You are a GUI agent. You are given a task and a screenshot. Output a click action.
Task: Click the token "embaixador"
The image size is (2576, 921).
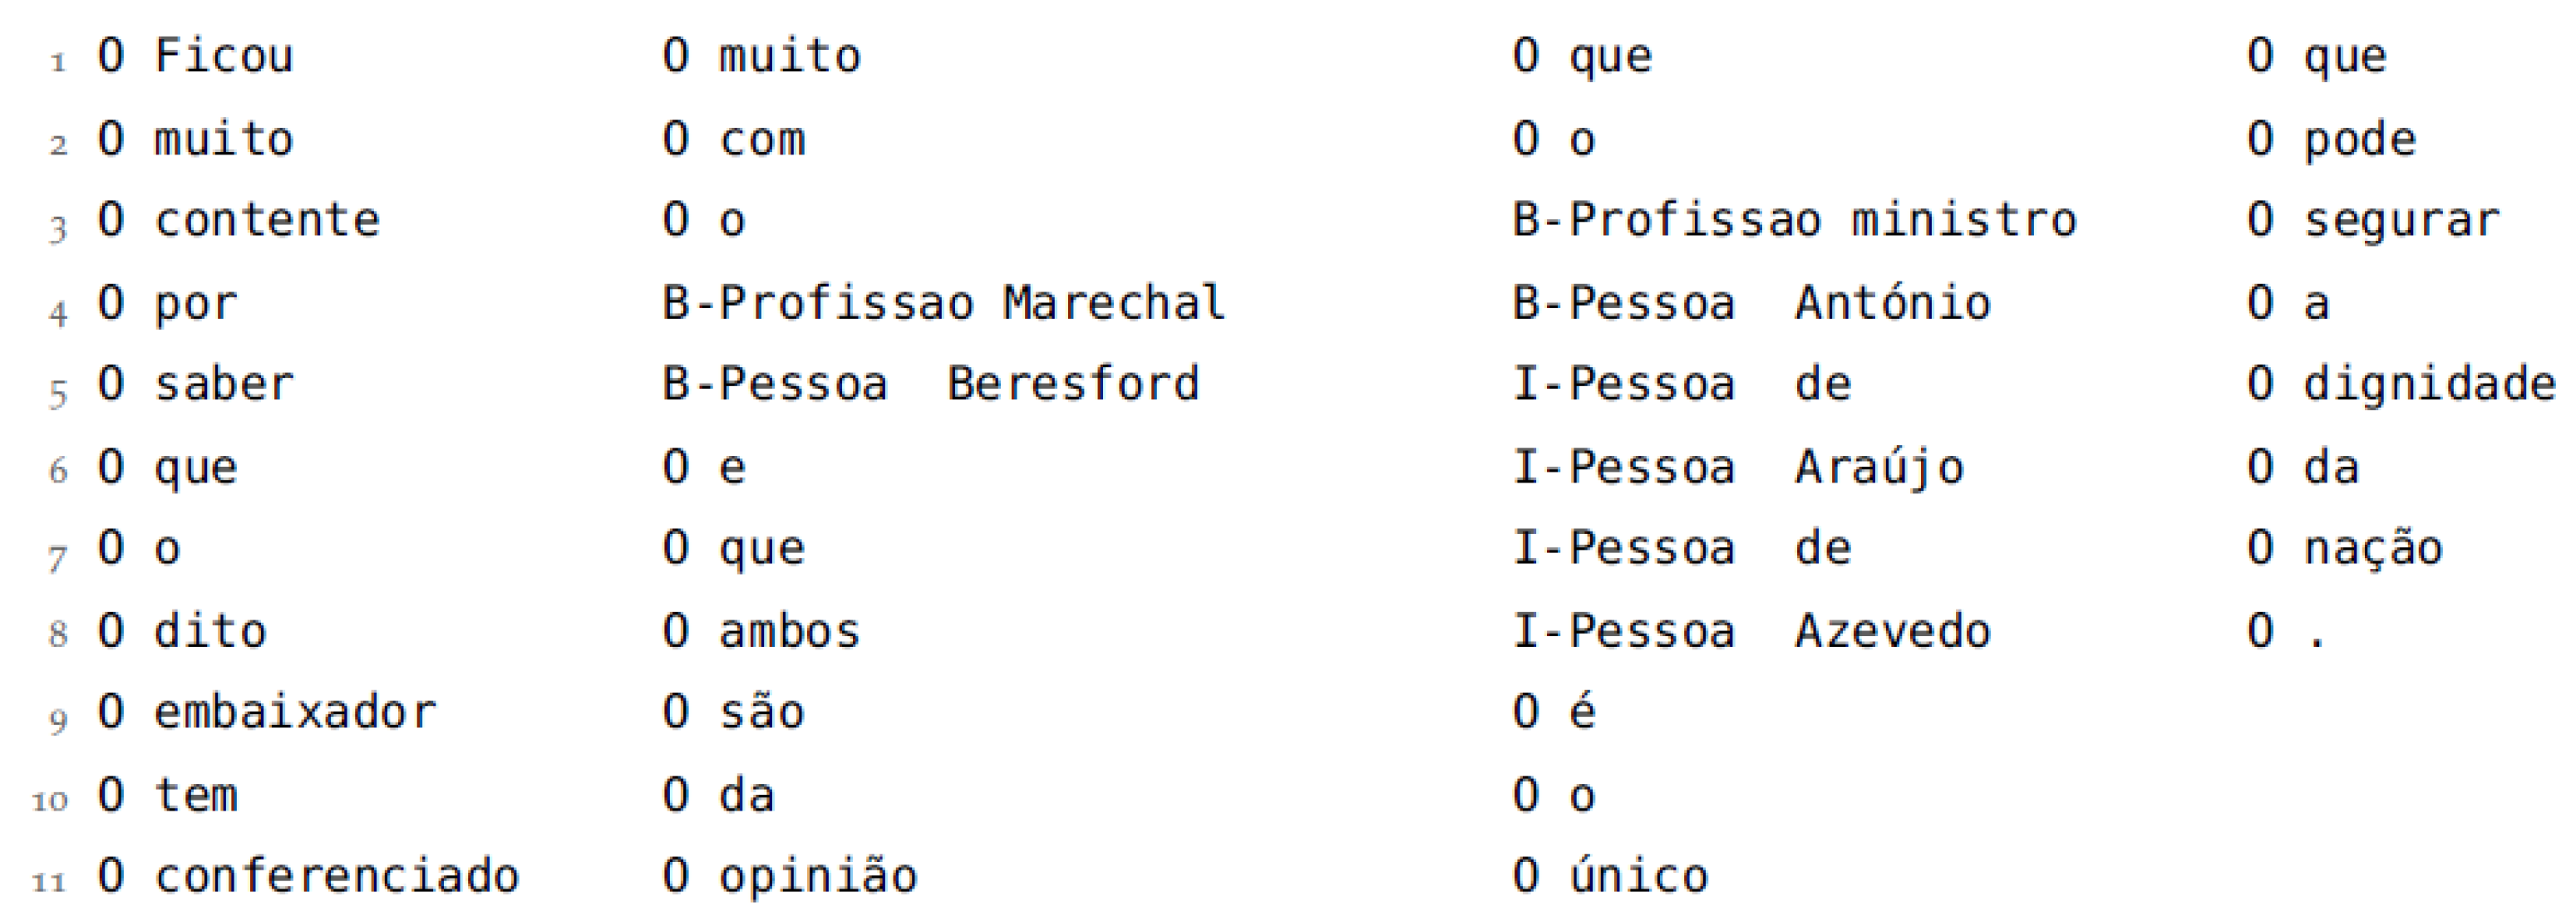pos(295,713)
